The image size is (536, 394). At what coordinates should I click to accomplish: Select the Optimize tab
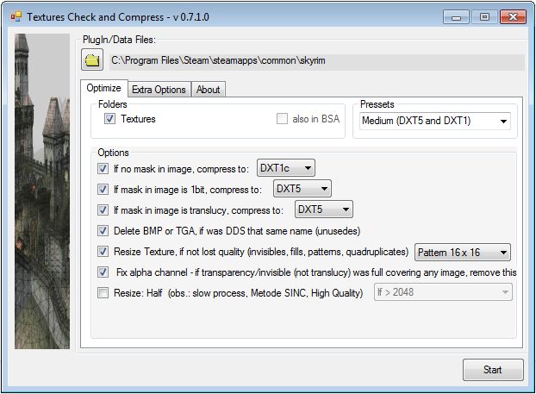coord(104,89)
